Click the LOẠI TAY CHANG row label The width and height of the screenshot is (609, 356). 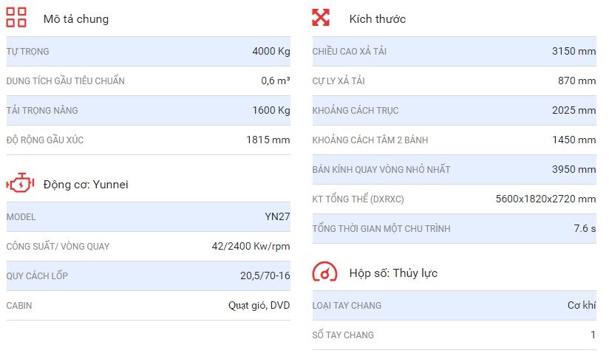tap(347, 306)
